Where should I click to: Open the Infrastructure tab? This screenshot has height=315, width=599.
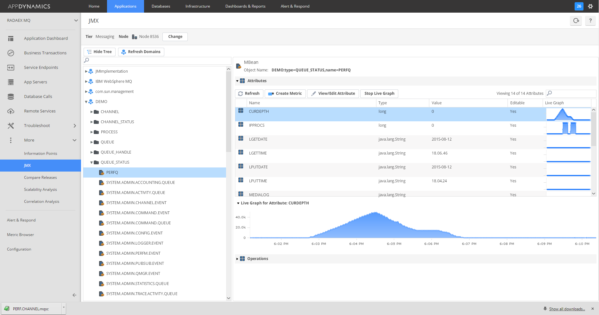(198, 6)
